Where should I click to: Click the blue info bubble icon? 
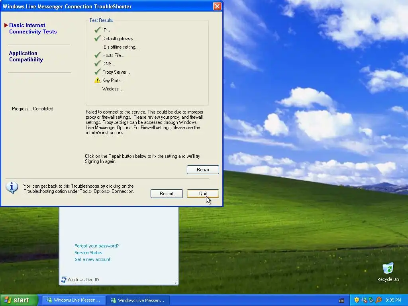12,187
